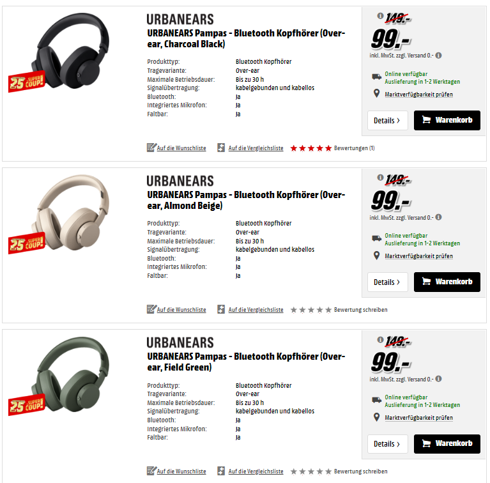
Task: Click Auf die Vergleichsliste for Charcoal Black
Action: [256, 148]
